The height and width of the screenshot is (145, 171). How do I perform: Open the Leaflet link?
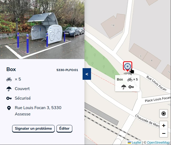point(136,143)
